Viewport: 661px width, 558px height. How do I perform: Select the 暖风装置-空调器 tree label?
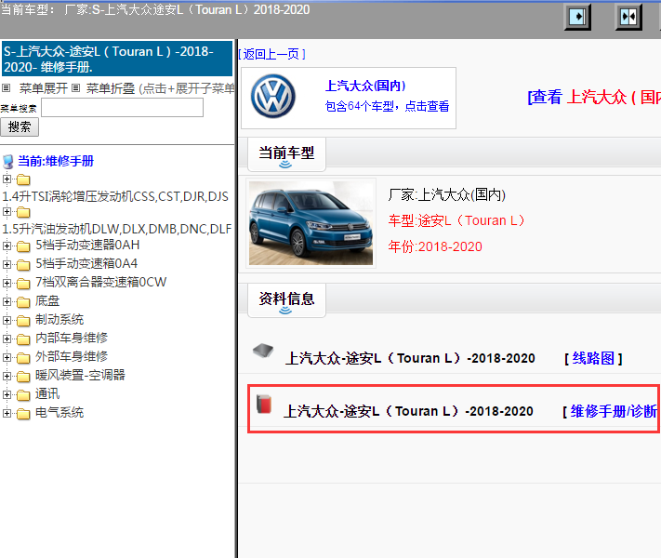[80, 376]
